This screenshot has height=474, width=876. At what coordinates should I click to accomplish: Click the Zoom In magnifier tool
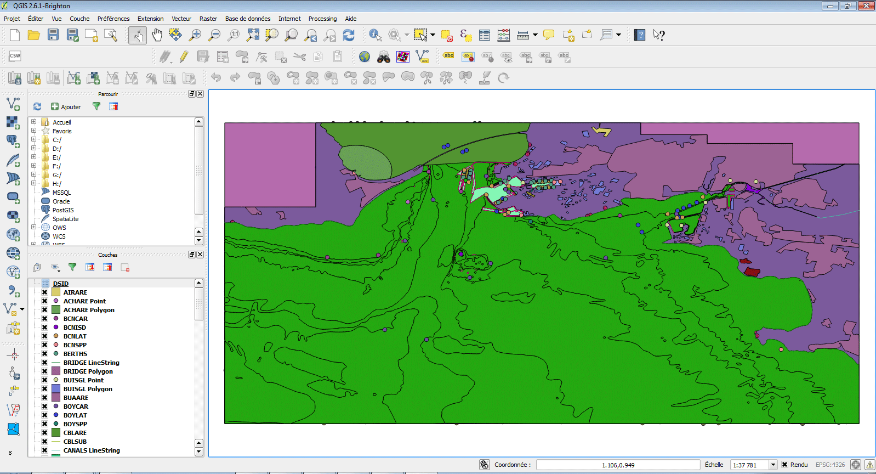pos(195,36)
